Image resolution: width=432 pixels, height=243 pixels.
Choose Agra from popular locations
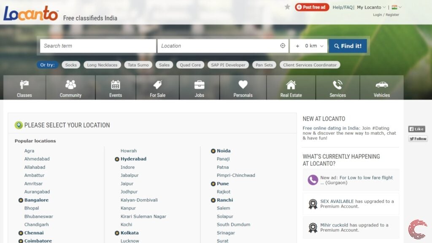pyautogui.click(x=29, y=151)
